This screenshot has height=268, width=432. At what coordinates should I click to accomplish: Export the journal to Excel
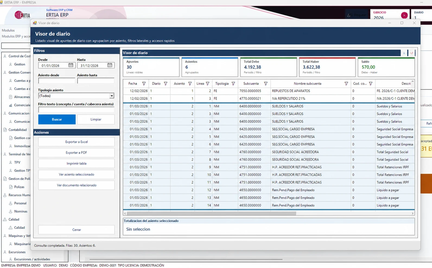pyautogui.click(x=77, y=142)
